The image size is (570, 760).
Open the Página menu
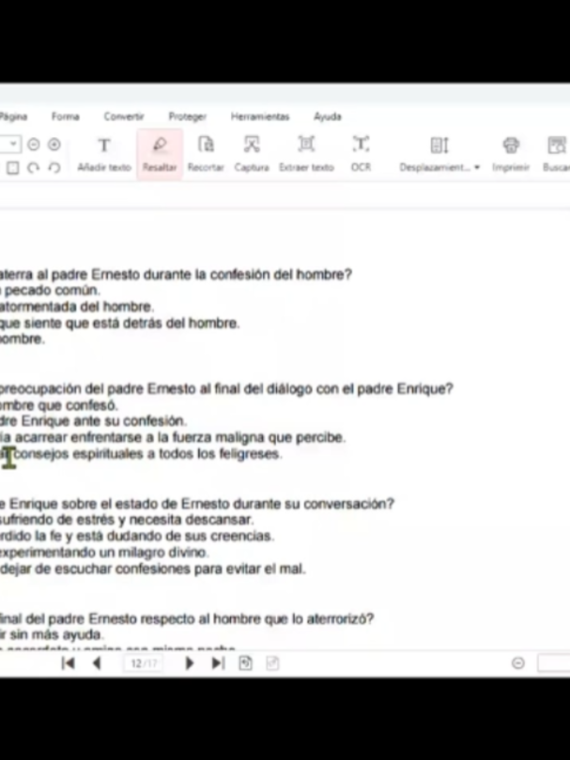click(x=13, y=116)
